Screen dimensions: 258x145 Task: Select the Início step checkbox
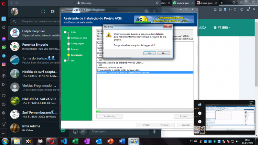[65, 32]
